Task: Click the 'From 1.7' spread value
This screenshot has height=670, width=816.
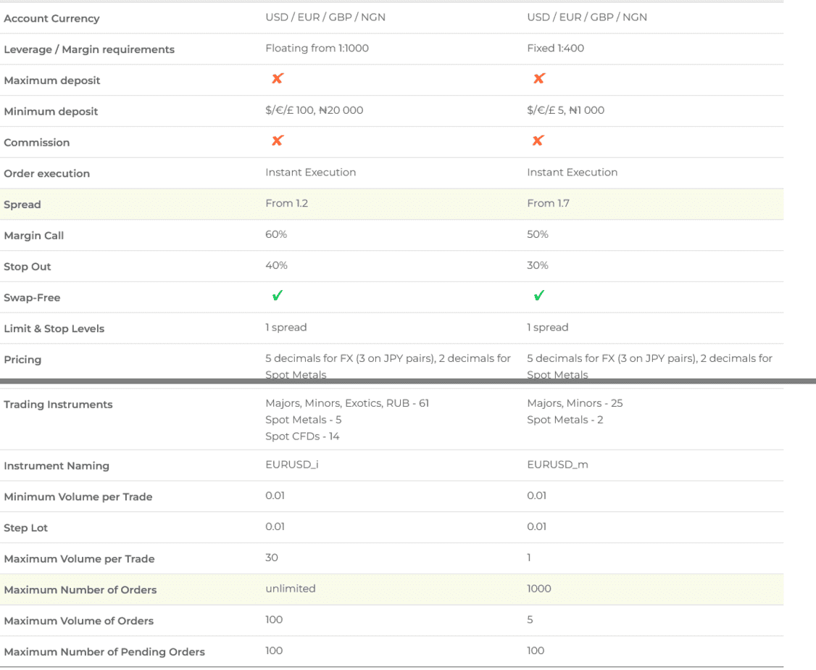Action: click(548, 204)
